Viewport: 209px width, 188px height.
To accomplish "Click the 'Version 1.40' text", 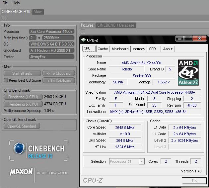I will pos(191,171).
